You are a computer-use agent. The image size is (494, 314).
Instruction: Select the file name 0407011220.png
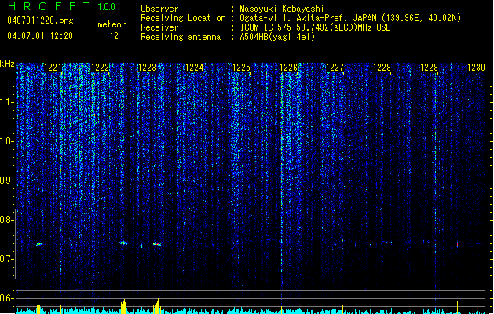[x=40, y=20]
